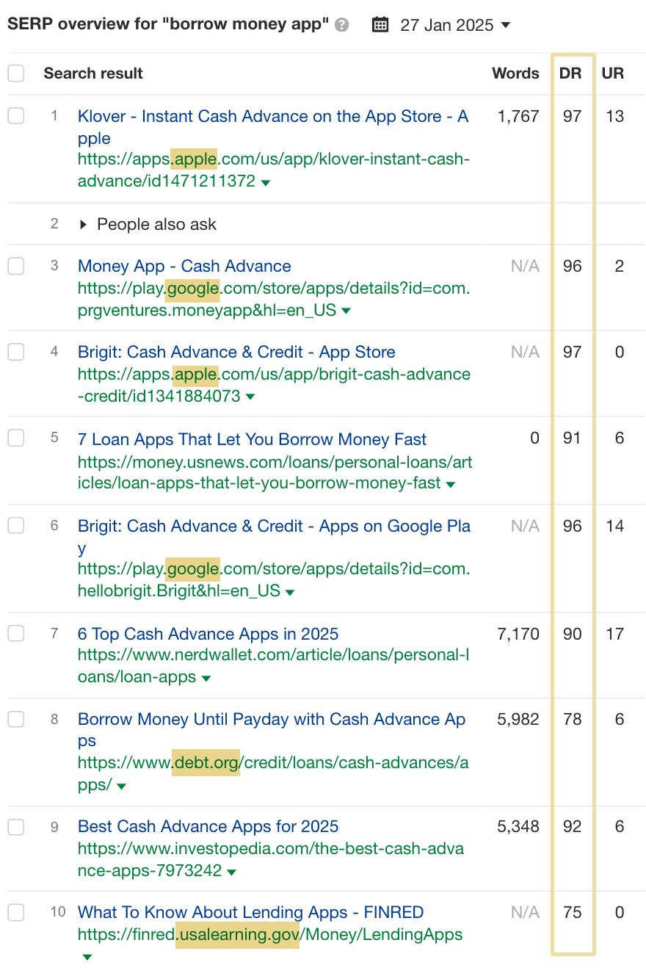
Task: Visit the nerdwallet.com loan-apps URL
Action: (273, 665)
